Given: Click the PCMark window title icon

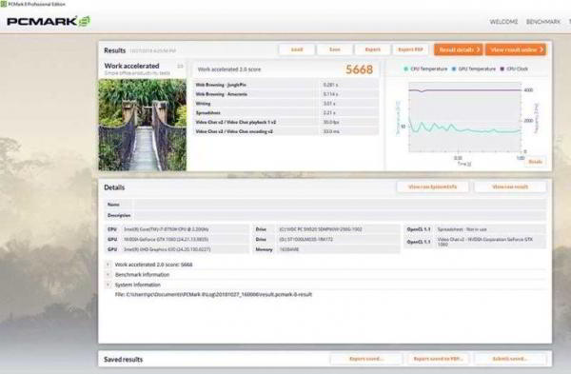Looking at the screenshot, I should point(3,4).
